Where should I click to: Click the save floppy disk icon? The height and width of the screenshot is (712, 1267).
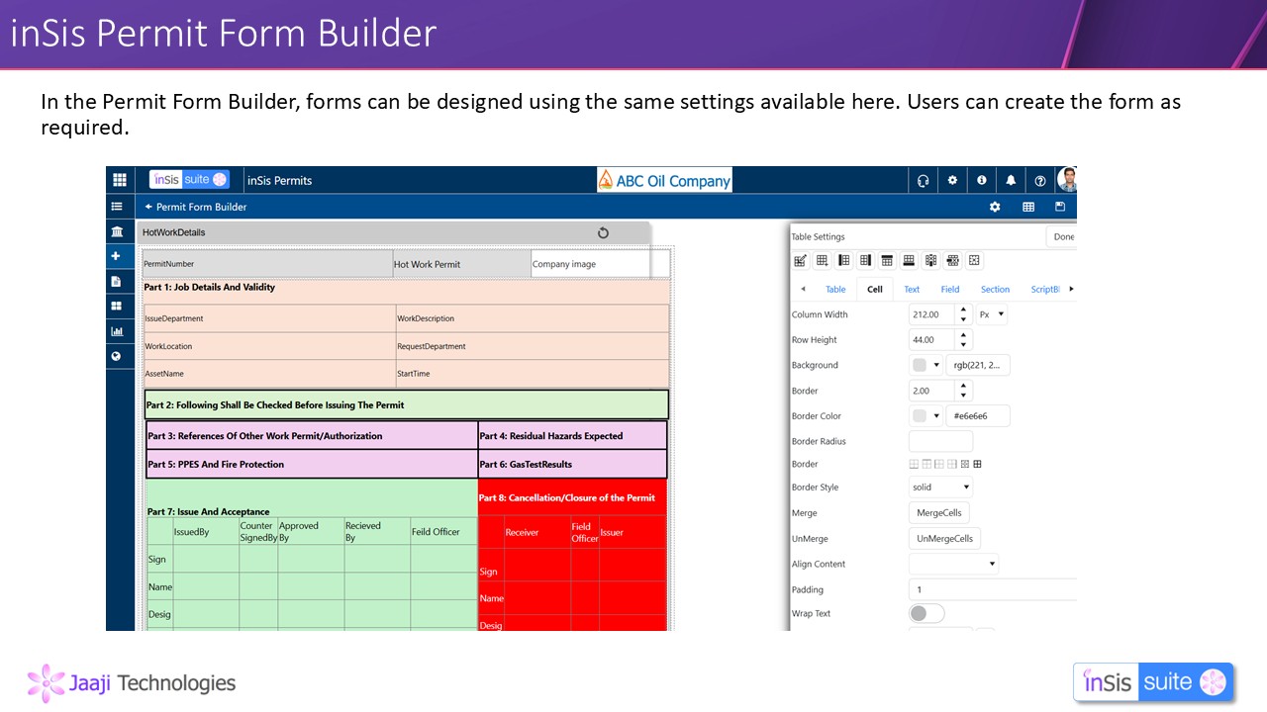[x=1060, y=207]
